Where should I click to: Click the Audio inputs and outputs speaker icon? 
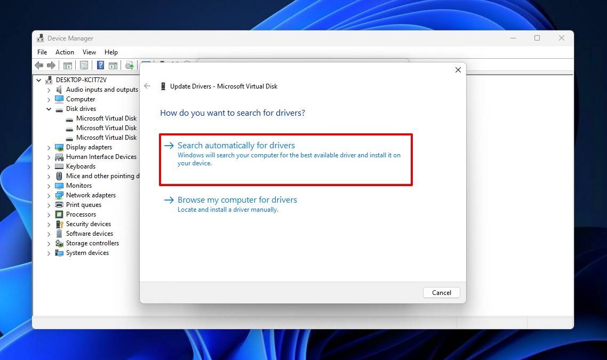click(x=59, y=90)
